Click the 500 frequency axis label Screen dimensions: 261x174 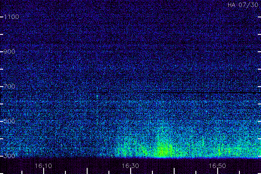(9, 121)
